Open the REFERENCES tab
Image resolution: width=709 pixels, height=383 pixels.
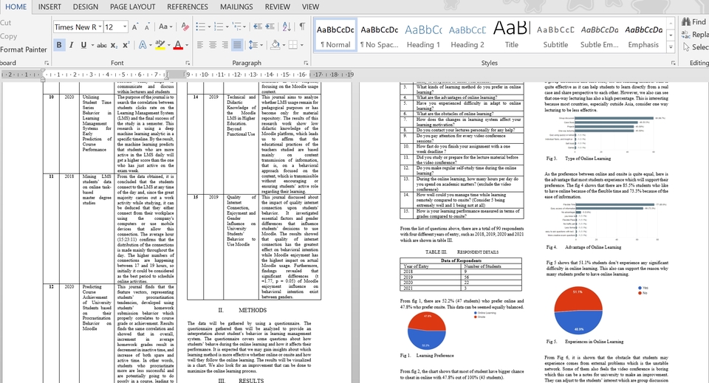click(187, 7)
